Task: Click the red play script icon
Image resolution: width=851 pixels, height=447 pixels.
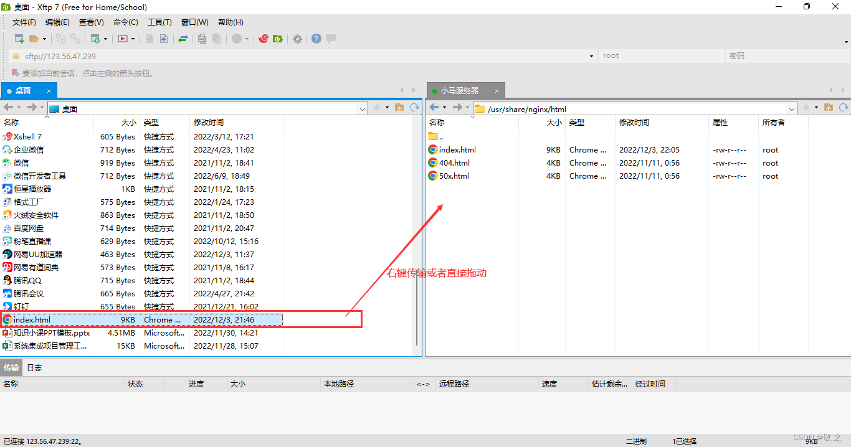Action: [123, 39]
